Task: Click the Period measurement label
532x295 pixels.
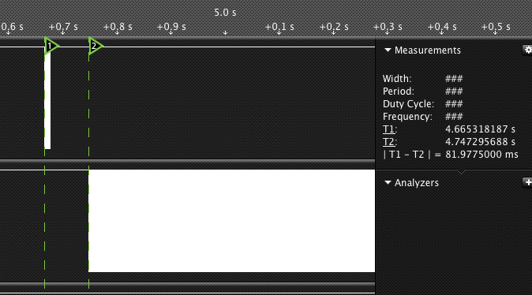Action: [399, 91]
